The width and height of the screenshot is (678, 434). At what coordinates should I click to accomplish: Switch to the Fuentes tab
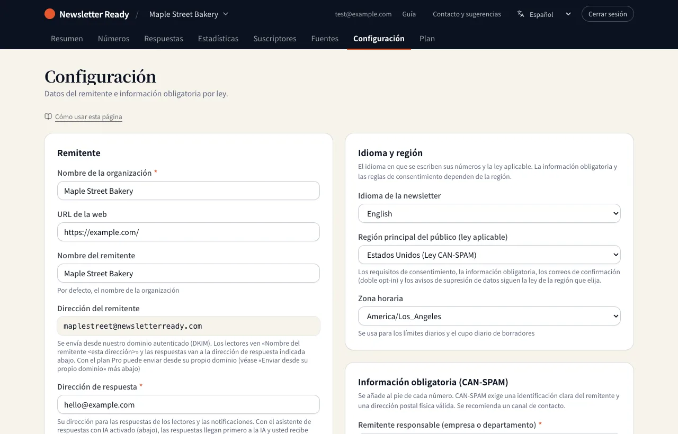click(325, 39)
